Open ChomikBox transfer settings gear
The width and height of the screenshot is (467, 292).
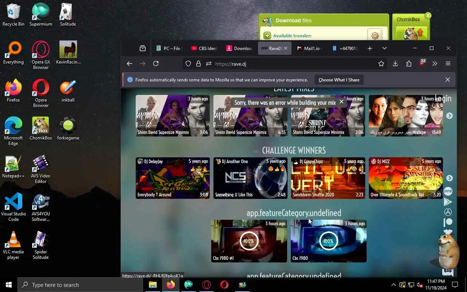click(375, 35)
